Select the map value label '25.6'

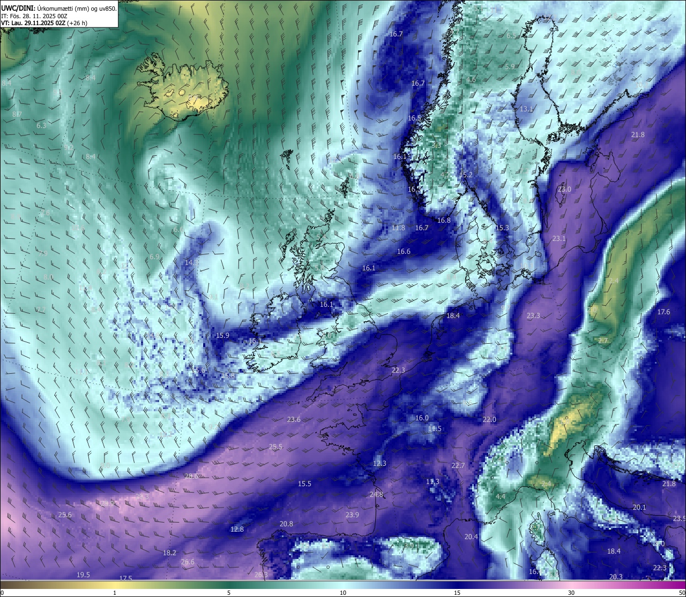coord(65,515)
